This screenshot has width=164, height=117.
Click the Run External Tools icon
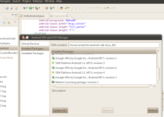point(36,8)
